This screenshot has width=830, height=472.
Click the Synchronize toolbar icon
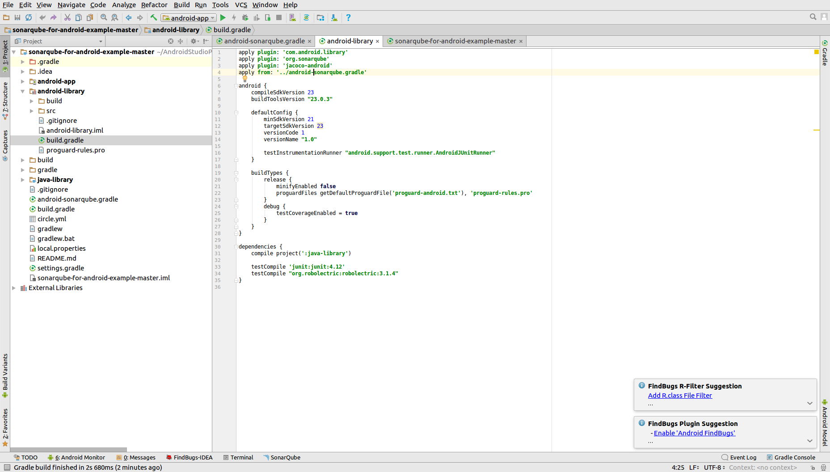pyautogui.click(x=29, y=17)
